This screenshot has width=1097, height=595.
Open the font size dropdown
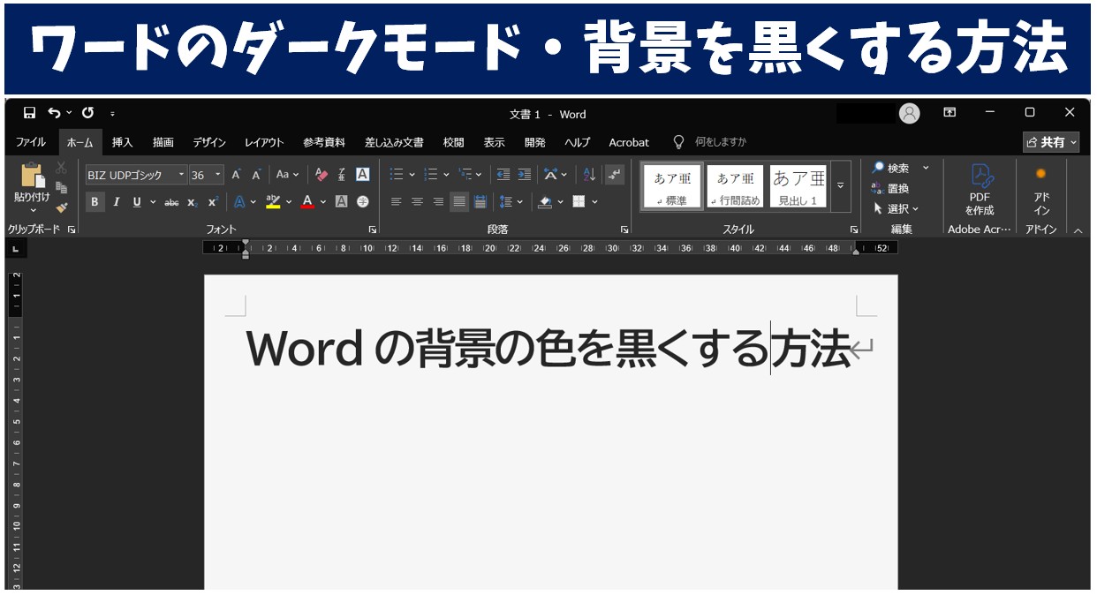pos(216,174)
